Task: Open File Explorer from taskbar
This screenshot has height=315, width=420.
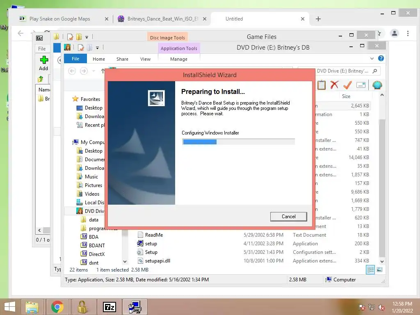Action: click(32, 307)
